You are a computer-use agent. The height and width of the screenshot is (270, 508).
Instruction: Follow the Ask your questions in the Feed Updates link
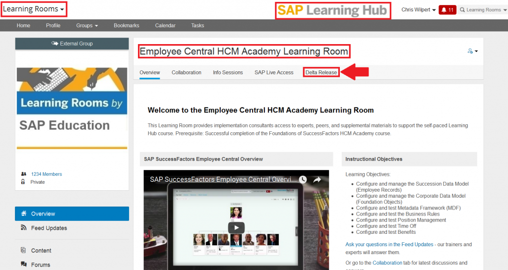coord(389,244)
